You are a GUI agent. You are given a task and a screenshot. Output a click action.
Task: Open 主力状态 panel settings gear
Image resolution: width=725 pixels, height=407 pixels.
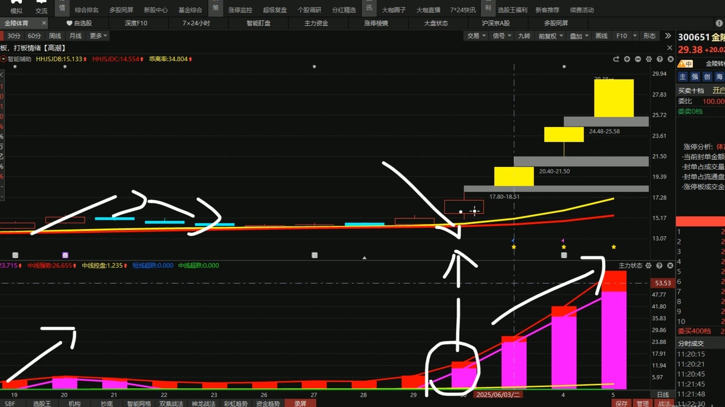pos(648,265)
